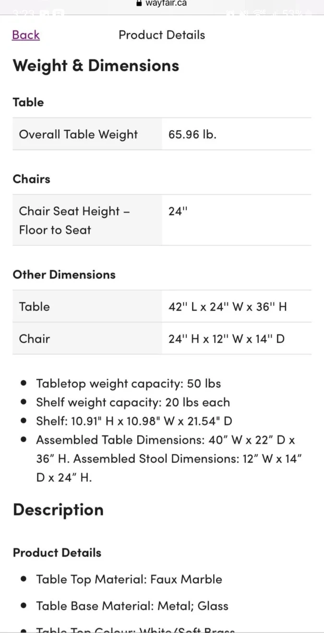The height and width of the screenshot is (633, 324).
Task: Click the 65.96 lb. weight value
Action: [192, 135]
